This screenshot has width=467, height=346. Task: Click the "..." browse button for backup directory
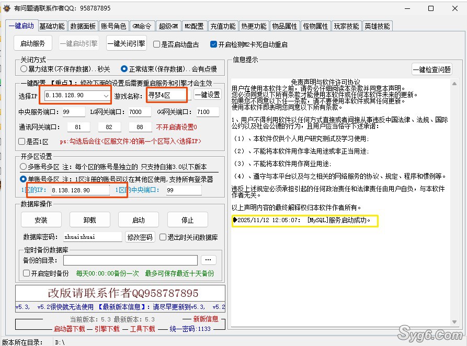pos(208,260)
